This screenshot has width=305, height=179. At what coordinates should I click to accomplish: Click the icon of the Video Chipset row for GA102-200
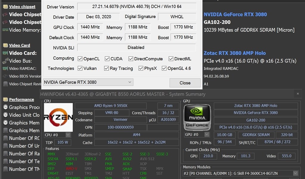point(5,22)
